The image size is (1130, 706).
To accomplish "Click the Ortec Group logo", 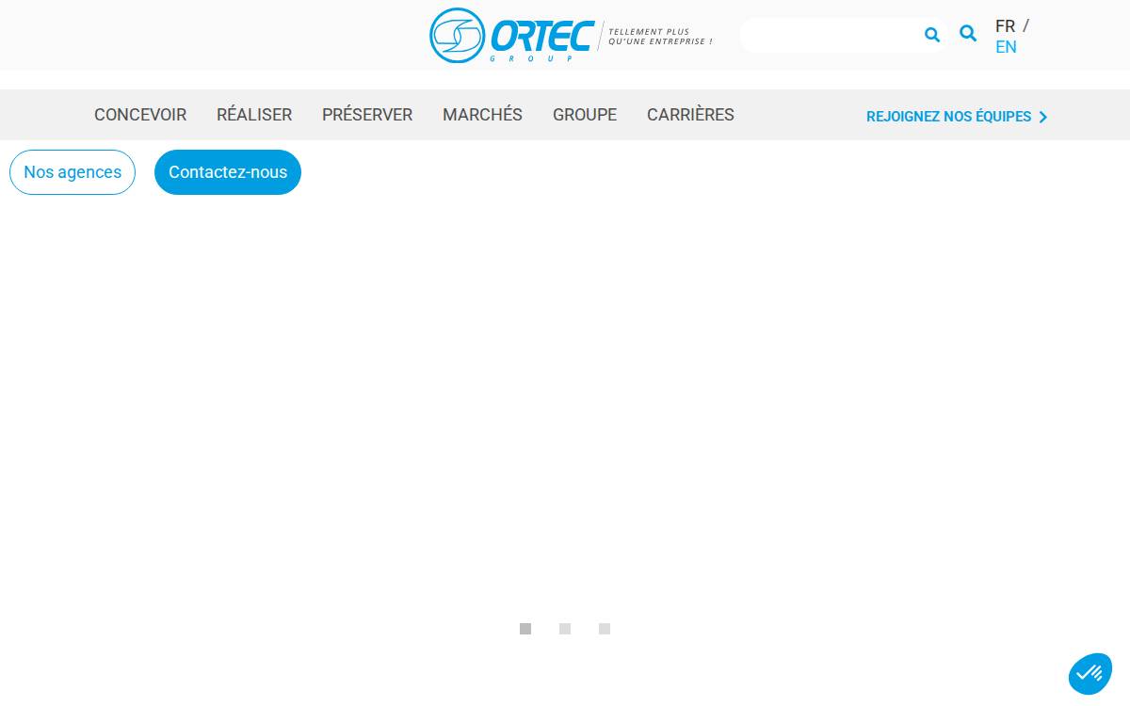I will (x=571, y=36).
